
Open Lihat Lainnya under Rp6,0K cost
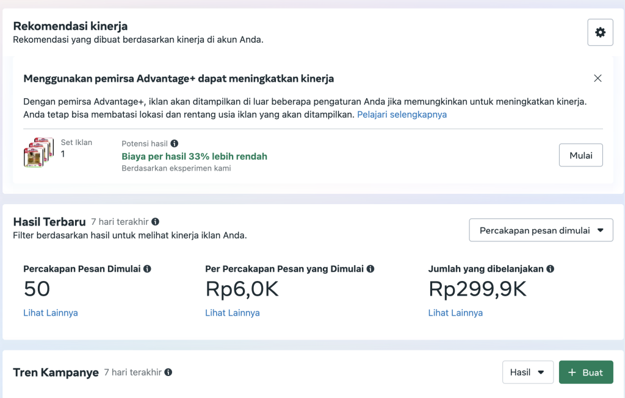tap(233, 313)
